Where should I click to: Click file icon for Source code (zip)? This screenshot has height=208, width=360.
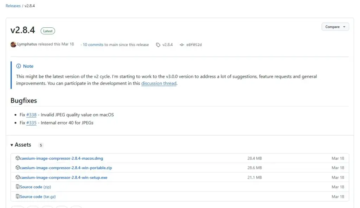tap(18, 187)
